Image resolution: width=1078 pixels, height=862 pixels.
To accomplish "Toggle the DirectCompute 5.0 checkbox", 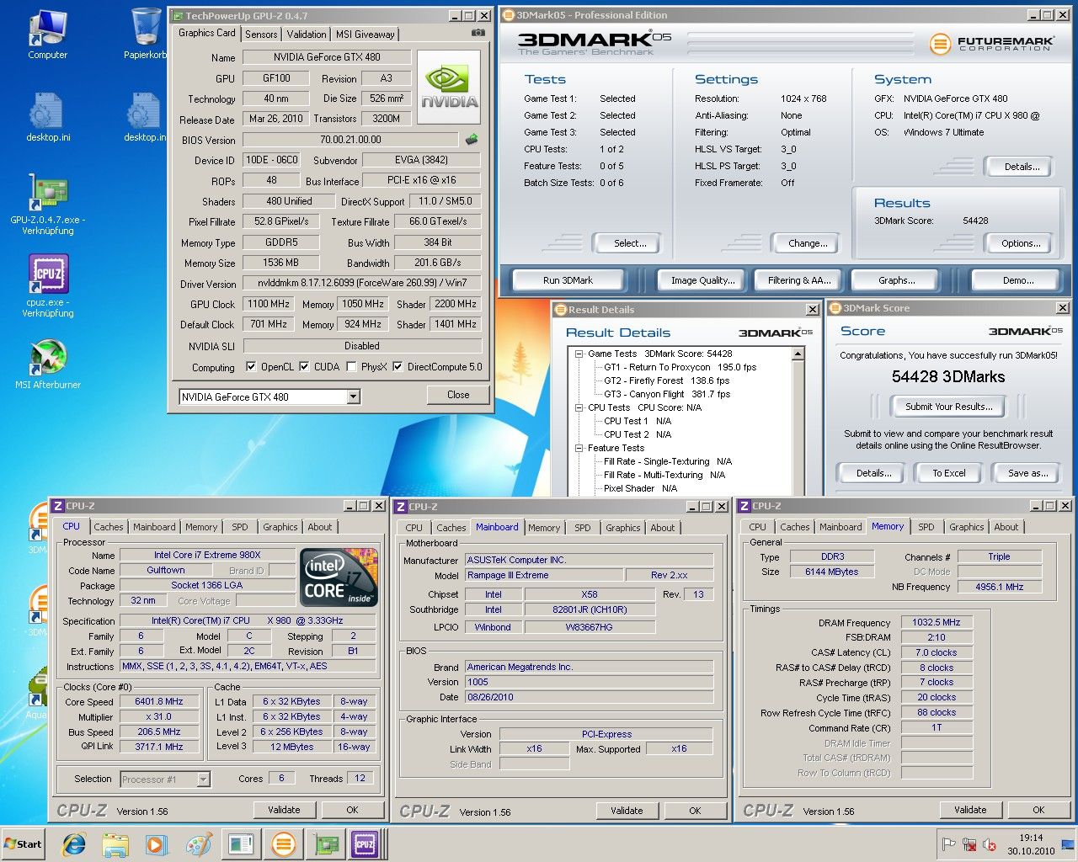I will pos(398,367).
